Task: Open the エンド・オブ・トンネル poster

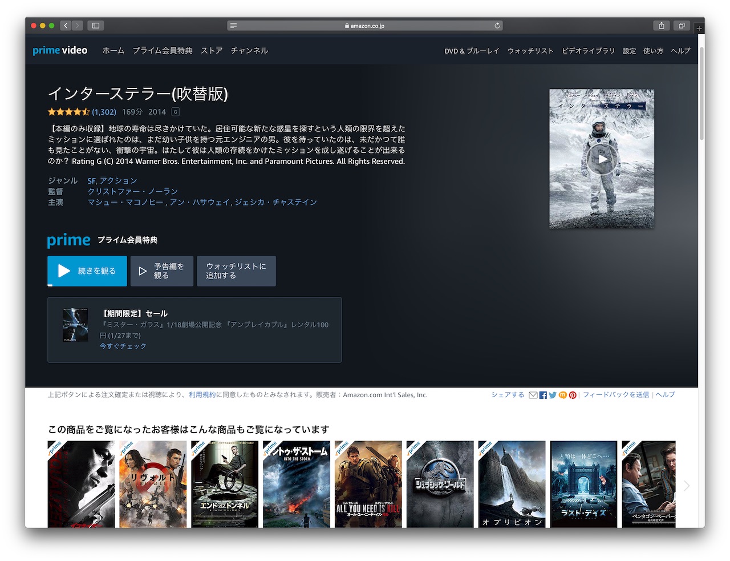Action: (225, 484)
